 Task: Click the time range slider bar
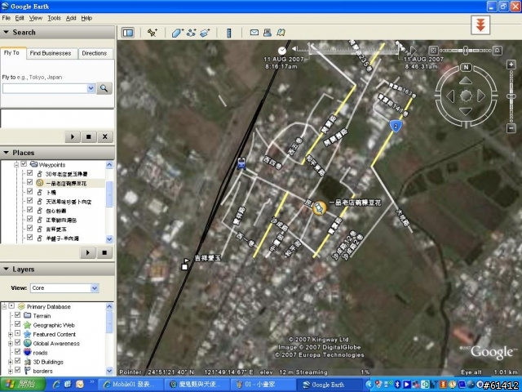click(353, 50)
